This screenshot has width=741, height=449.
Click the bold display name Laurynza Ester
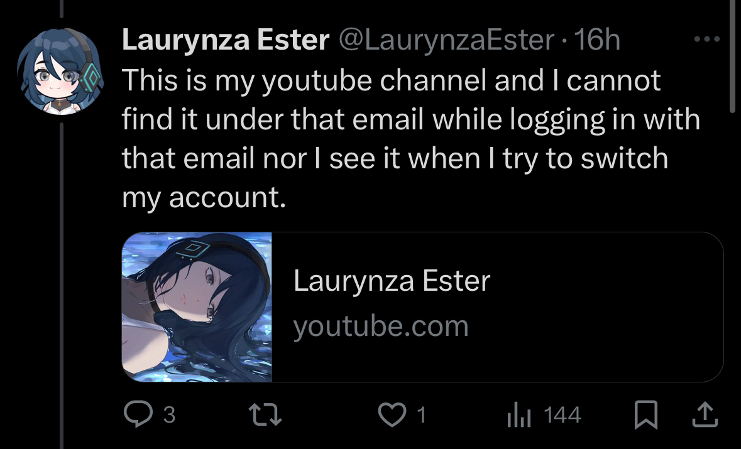click(225, 41)
